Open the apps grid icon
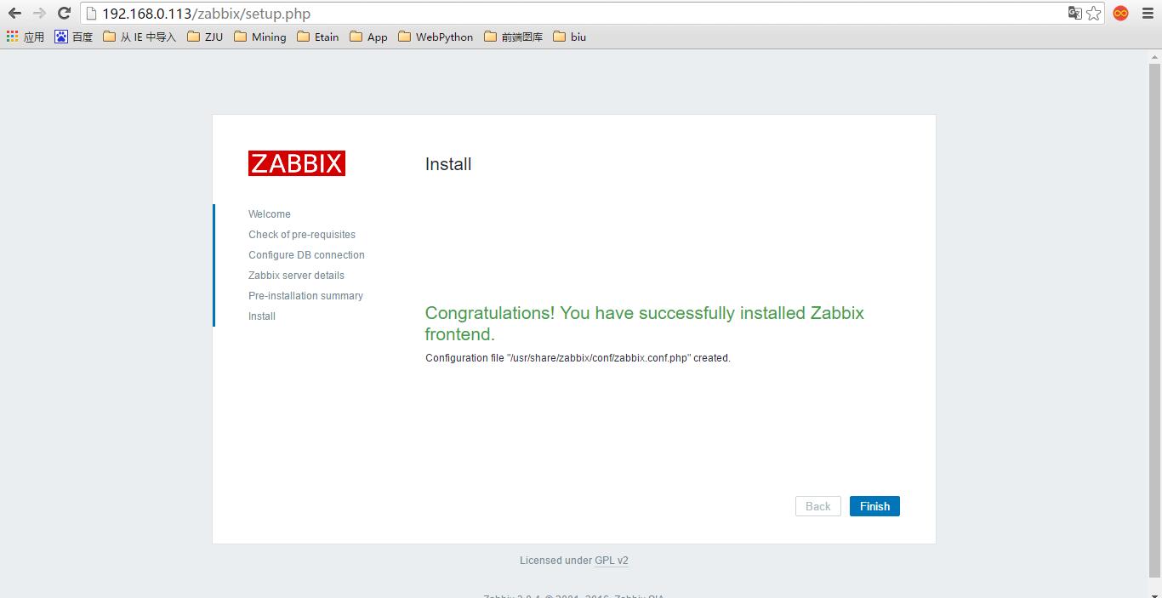This screenshot has height=598, width=1162. [x=12, y=37]
